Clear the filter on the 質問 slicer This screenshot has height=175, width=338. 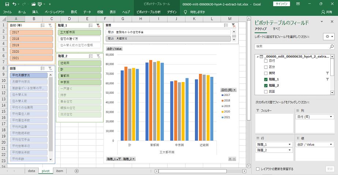coord(233,25)
